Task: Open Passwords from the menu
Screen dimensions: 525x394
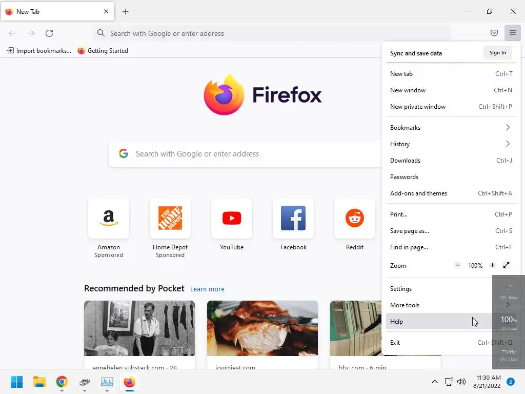Action: point(451,177)
